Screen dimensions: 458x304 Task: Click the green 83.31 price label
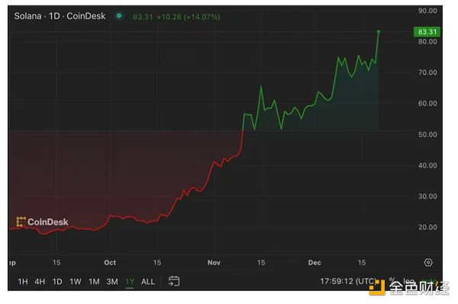click(x=427, y=31)
